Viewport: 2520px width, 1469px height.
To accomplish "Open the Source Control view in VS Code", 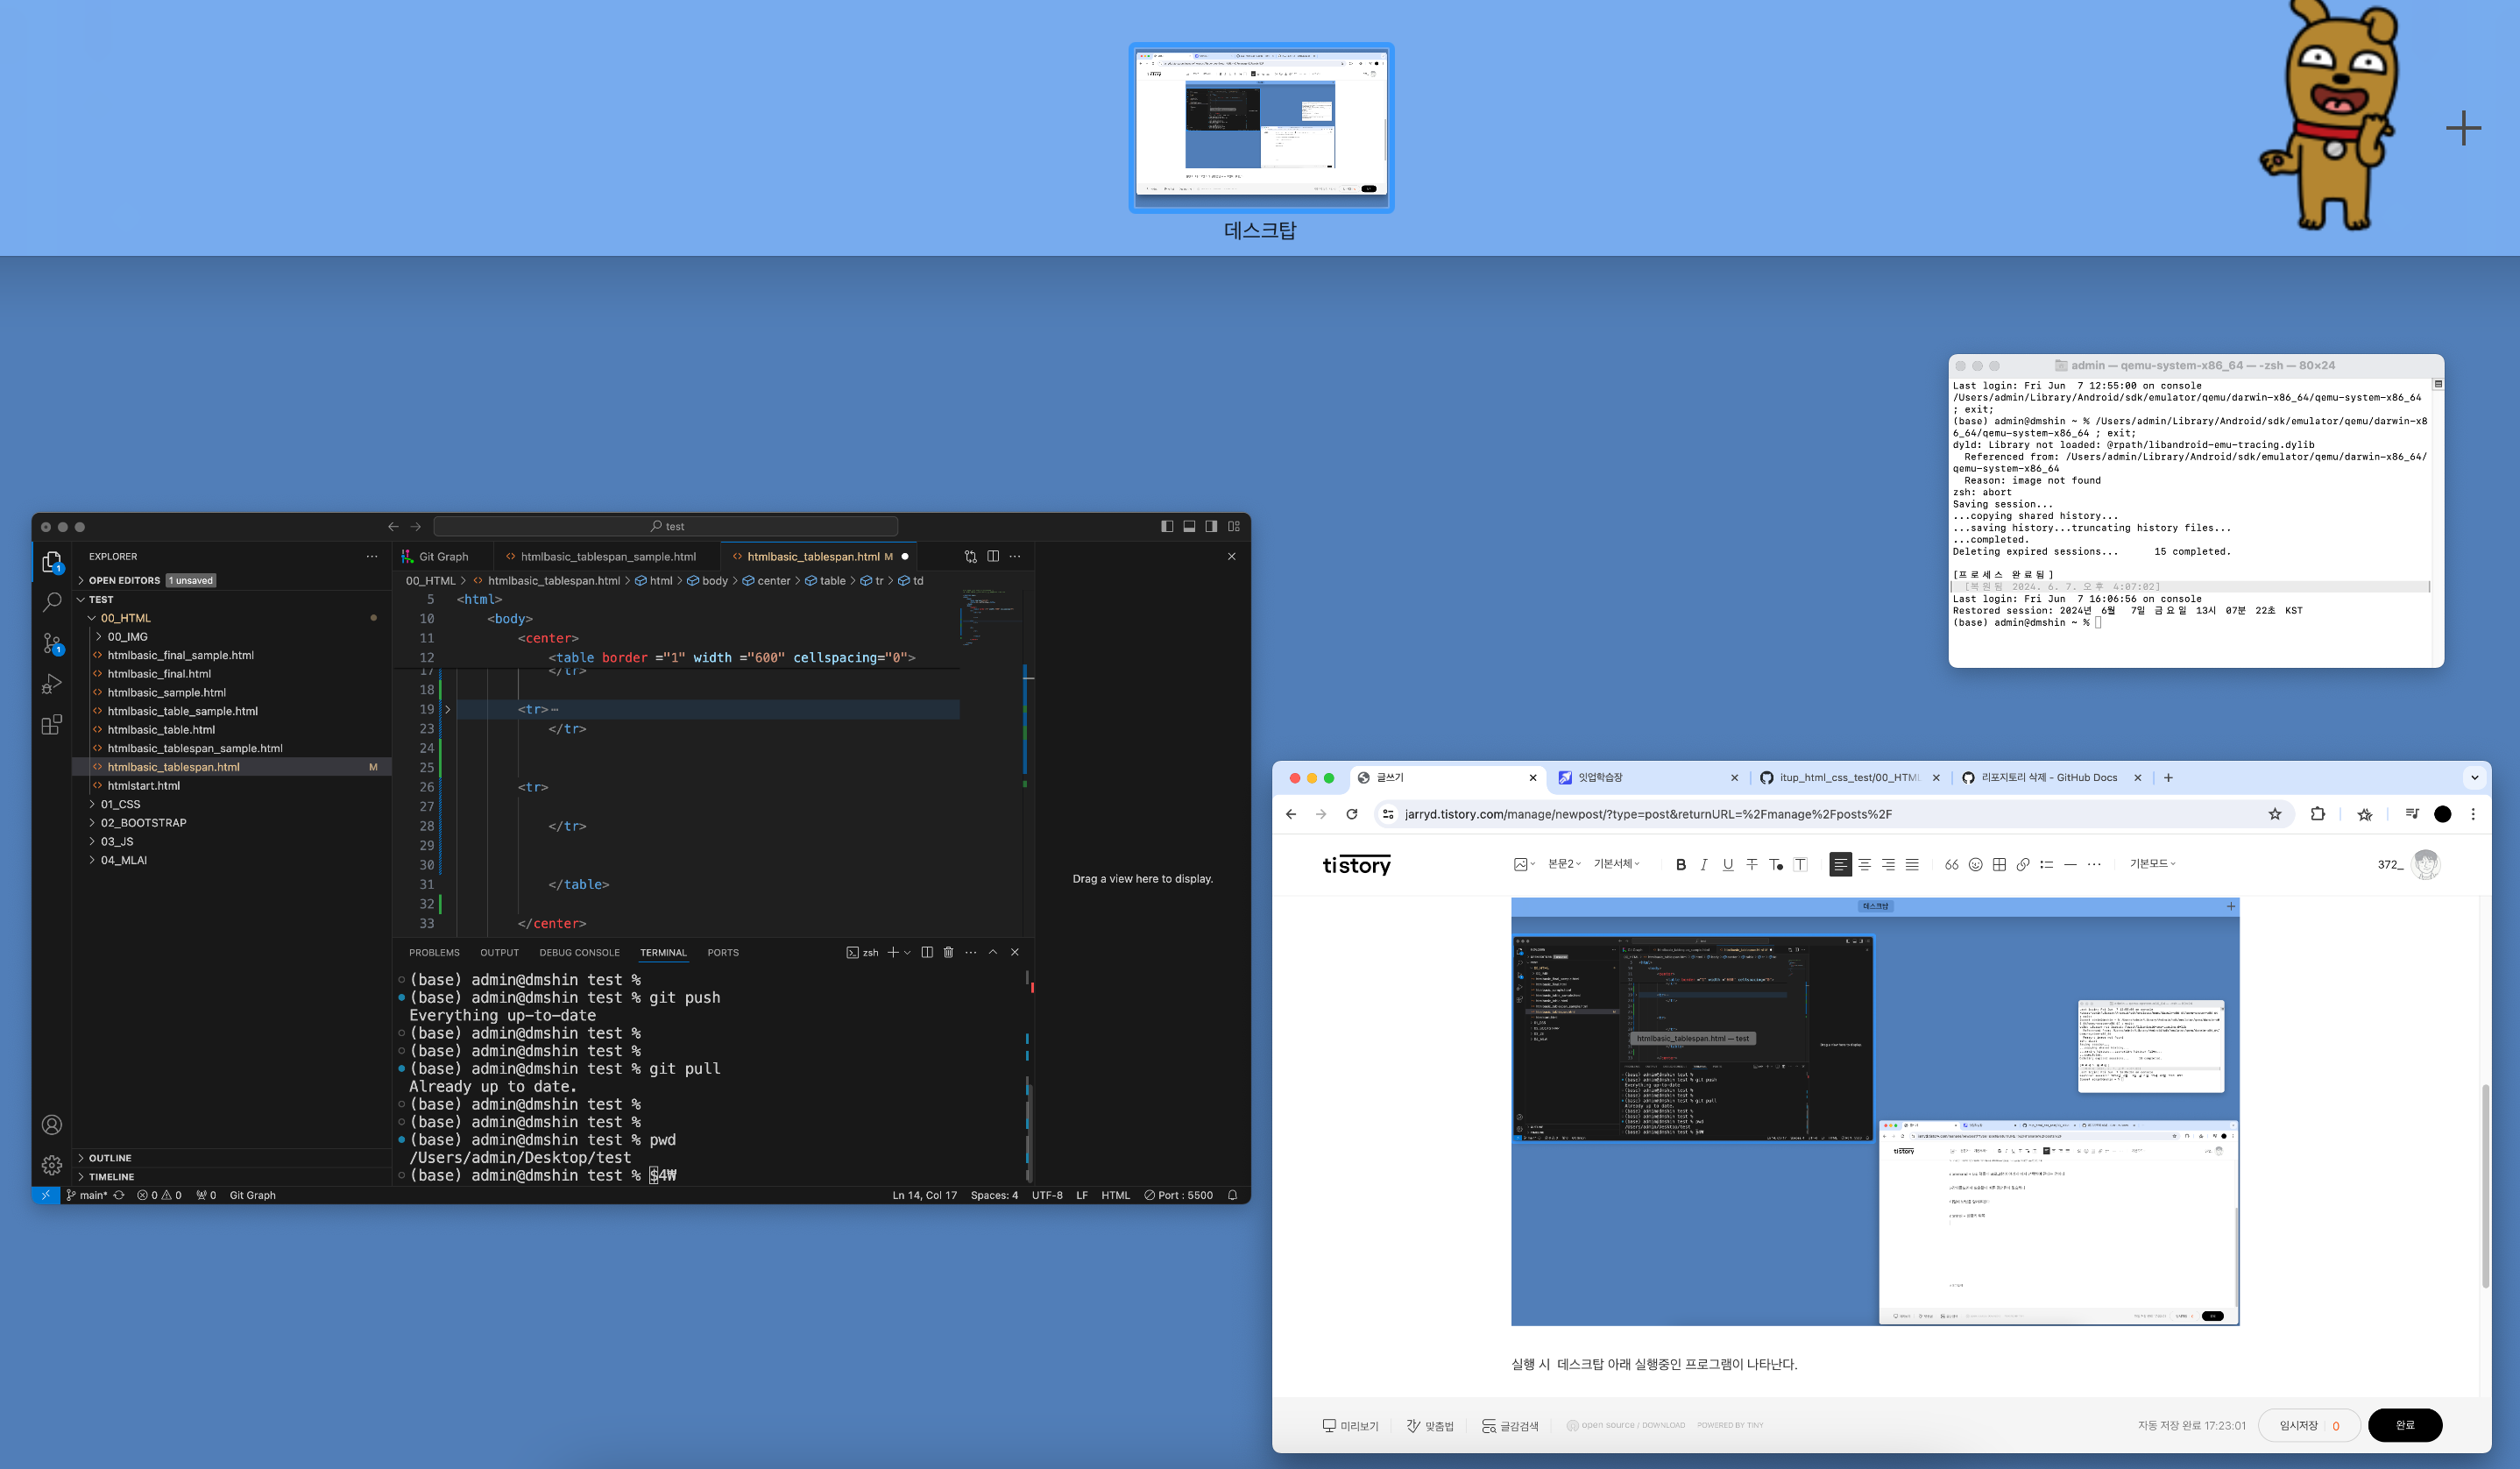I will point(52,643).
